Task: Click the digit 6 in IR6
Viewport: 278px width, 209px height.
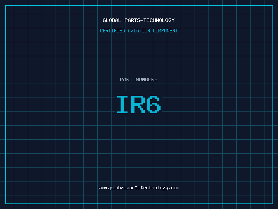Action: tap(154, 104)
